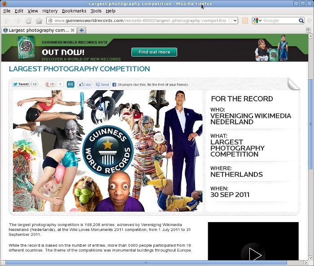Click the address bar URL text
Viewport: 314px width, 266px height.
coord(140,21)
